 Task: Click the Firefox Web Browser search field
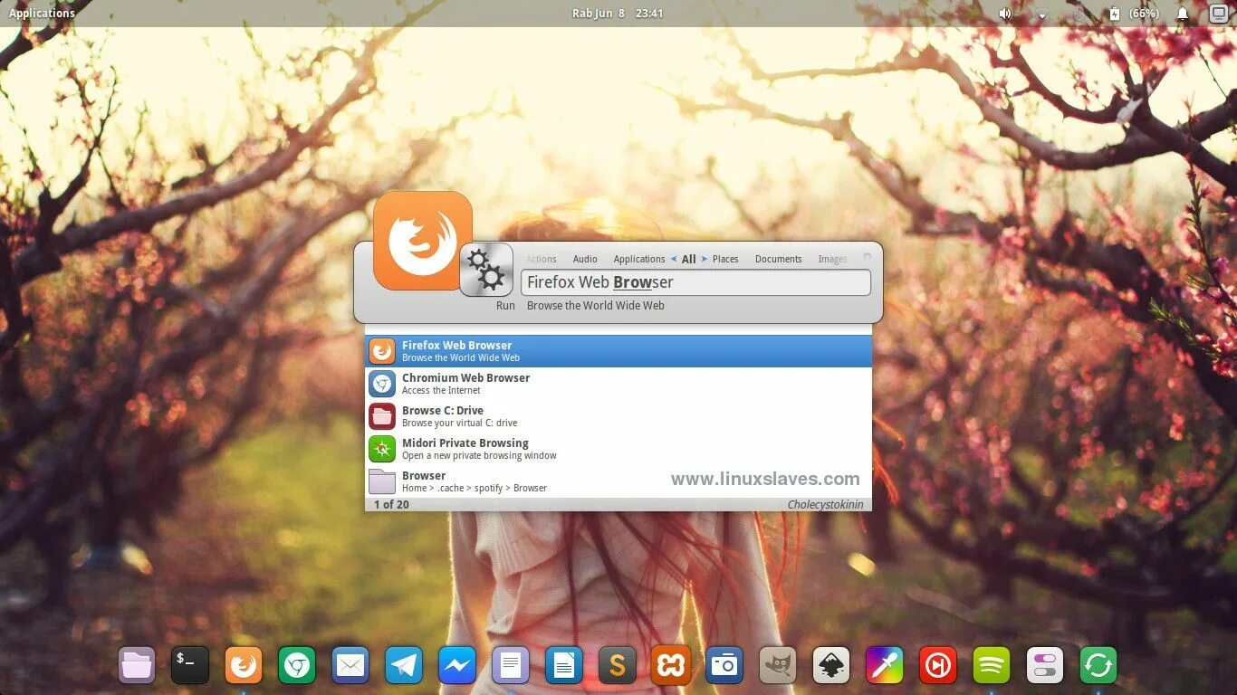click(695, 282)
